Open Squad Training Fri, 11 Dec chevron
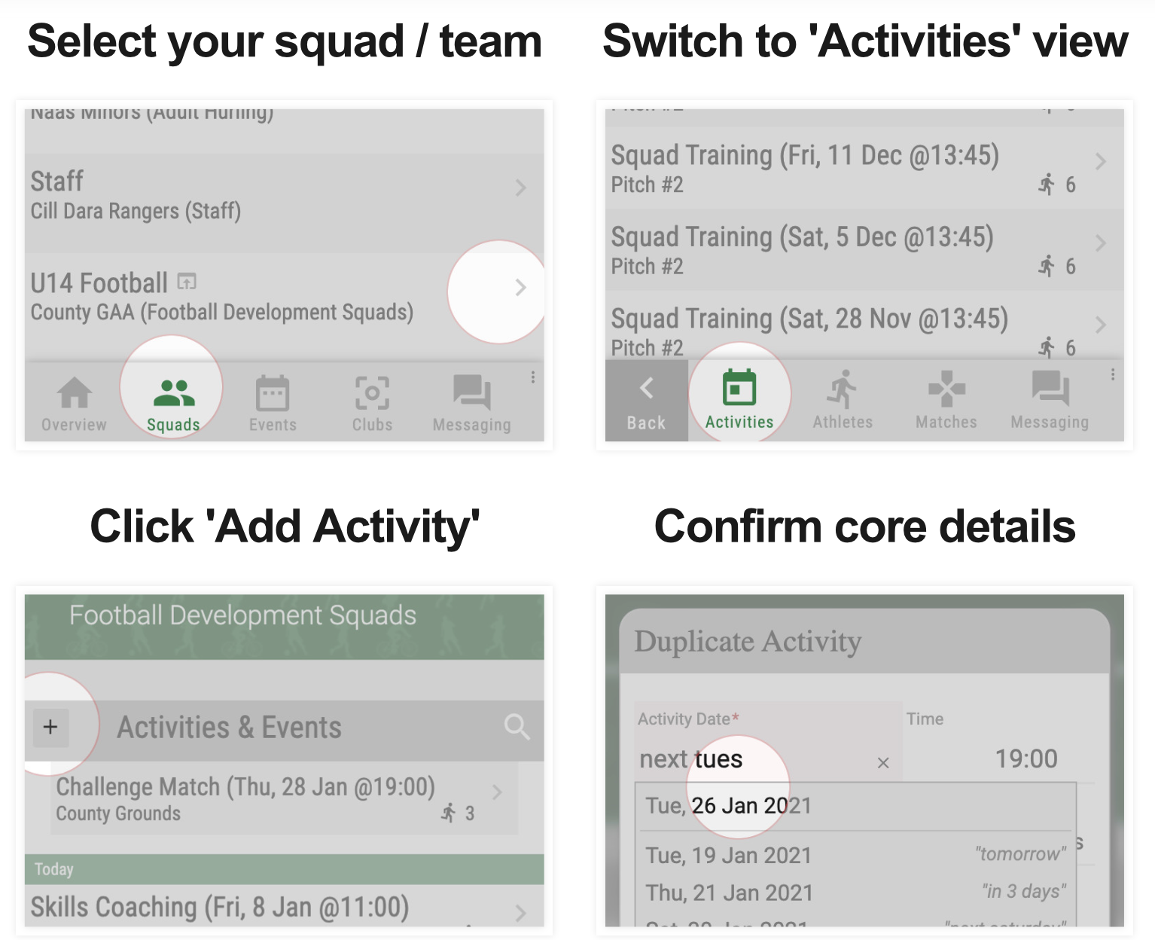1155x940 pixels. pos(1100,161)
